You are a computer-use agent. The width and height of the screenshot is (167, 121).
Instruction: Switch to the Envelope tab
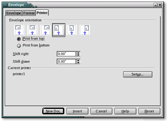14,13
